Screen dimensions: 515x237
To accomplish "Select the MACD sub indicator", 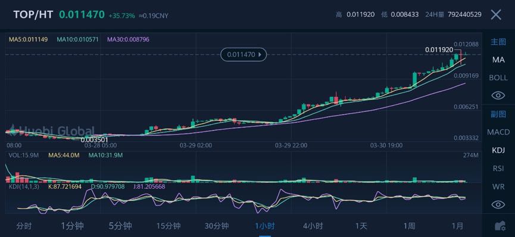I will (498, 132).
